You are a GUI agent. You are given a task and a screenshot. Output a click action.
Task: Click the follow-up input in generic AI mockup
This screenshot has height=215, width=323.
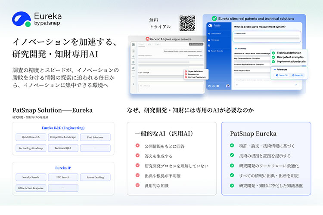pyautogui.click(x=171, y=87)
